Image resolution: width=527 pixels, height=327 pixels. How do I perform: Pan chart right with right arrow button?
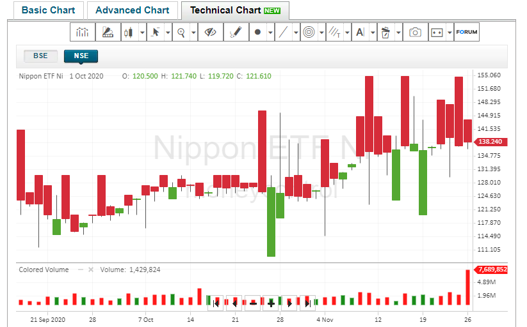point(289,304)
